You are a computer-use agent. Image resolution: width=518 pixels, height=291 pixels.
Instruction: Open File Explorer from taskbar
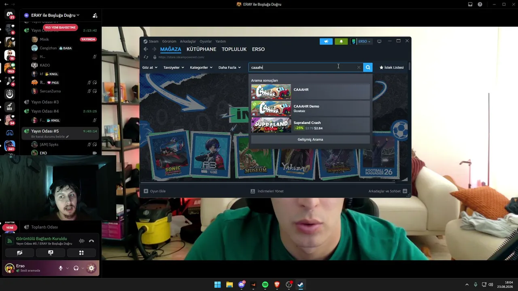[x=229, y=285]
